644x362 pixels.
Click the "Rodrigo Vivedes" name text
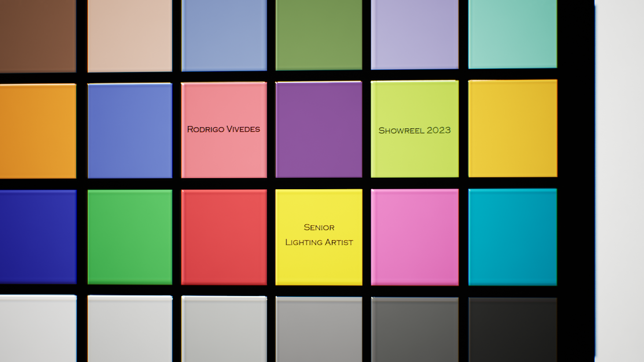224,129
